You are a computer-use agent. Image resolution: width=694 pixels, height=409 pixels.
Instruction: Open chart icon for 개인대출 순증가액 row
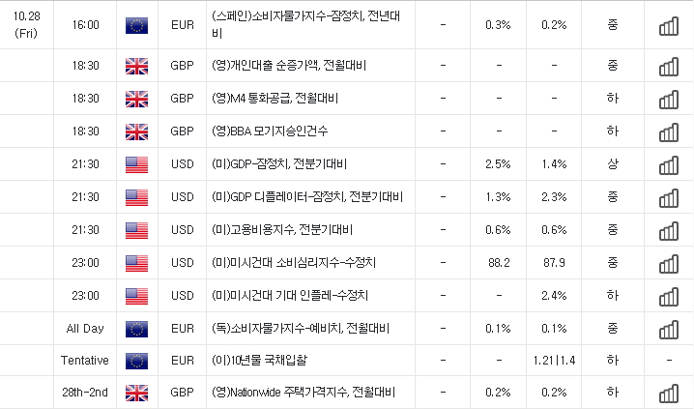tap(669, 67)
